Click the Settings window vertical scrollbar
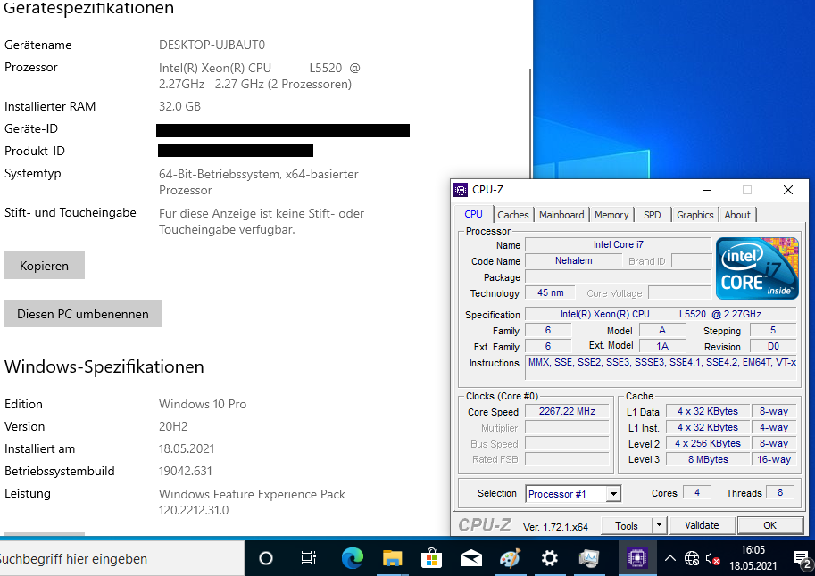This screenshot has width=815, height=576. [x=530, y=125]
